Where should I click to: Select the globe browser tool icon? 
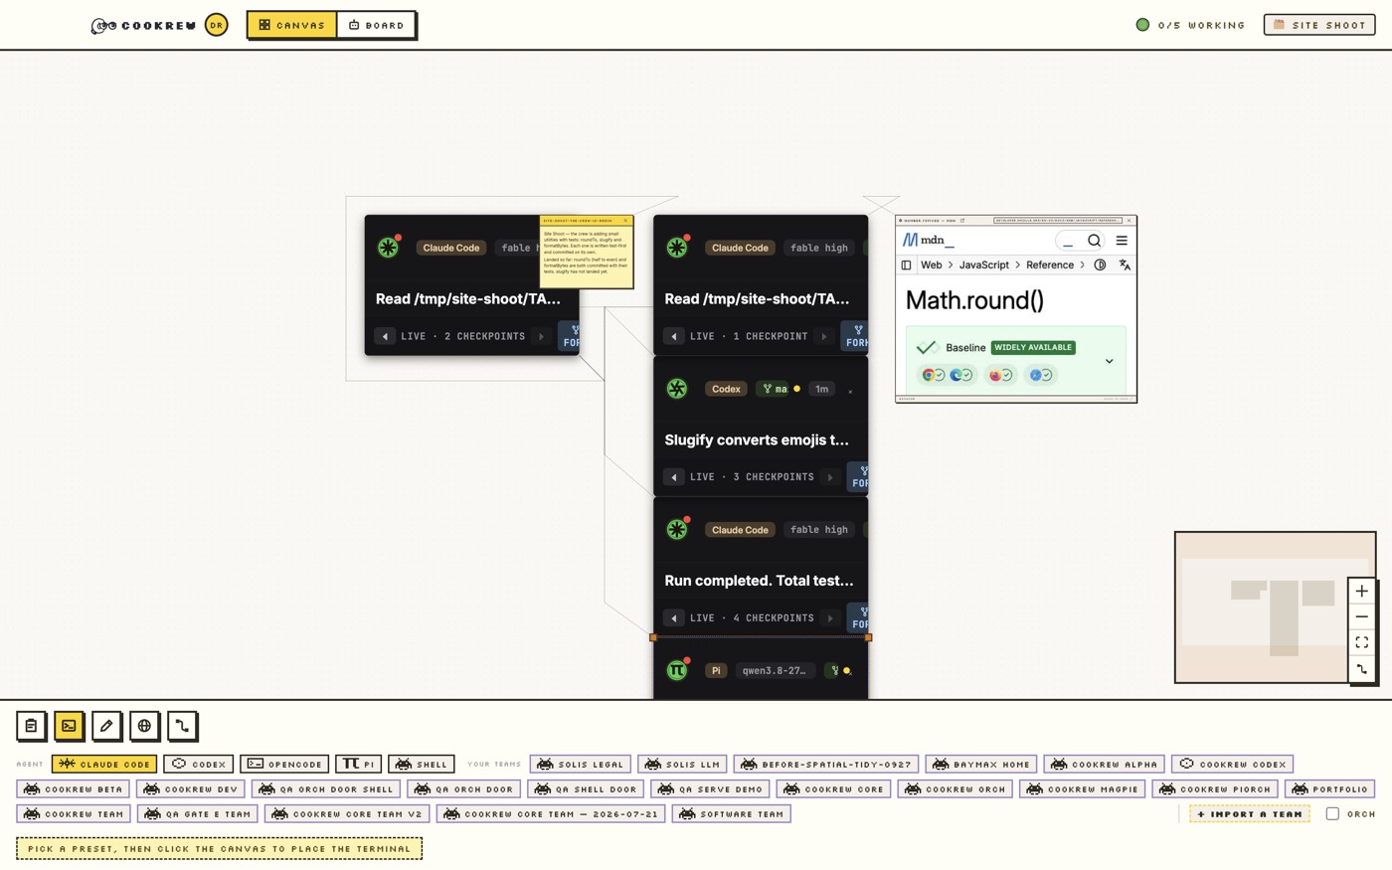pos(144,726)
